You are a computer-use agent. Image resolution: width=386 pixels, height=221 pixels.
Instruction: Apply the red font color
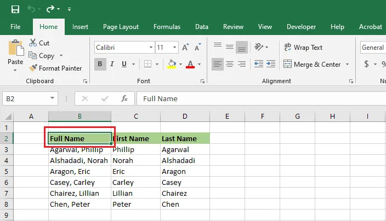(190, 64)
